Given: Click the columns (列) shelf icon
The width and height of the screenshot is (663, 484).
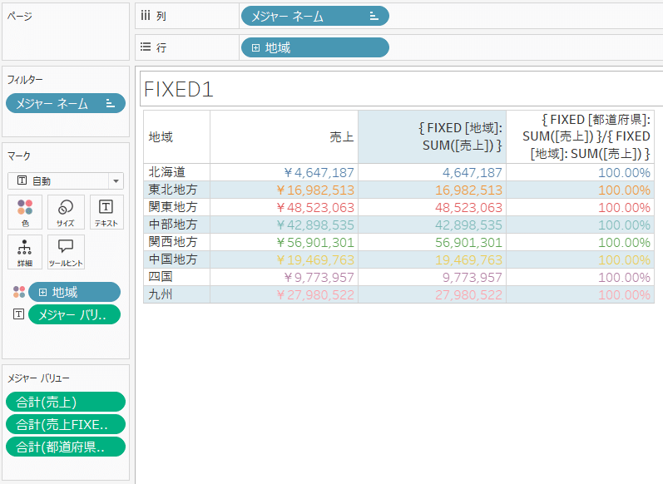Looking at the screenshot, I should pos(146,16).
